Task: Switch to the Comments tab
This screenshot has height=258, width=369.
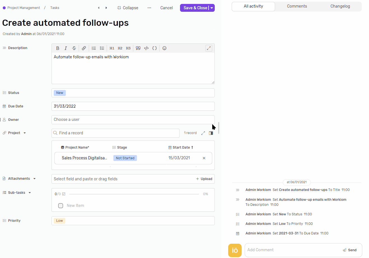Action: pyautogui.click(x=297, y=6)
